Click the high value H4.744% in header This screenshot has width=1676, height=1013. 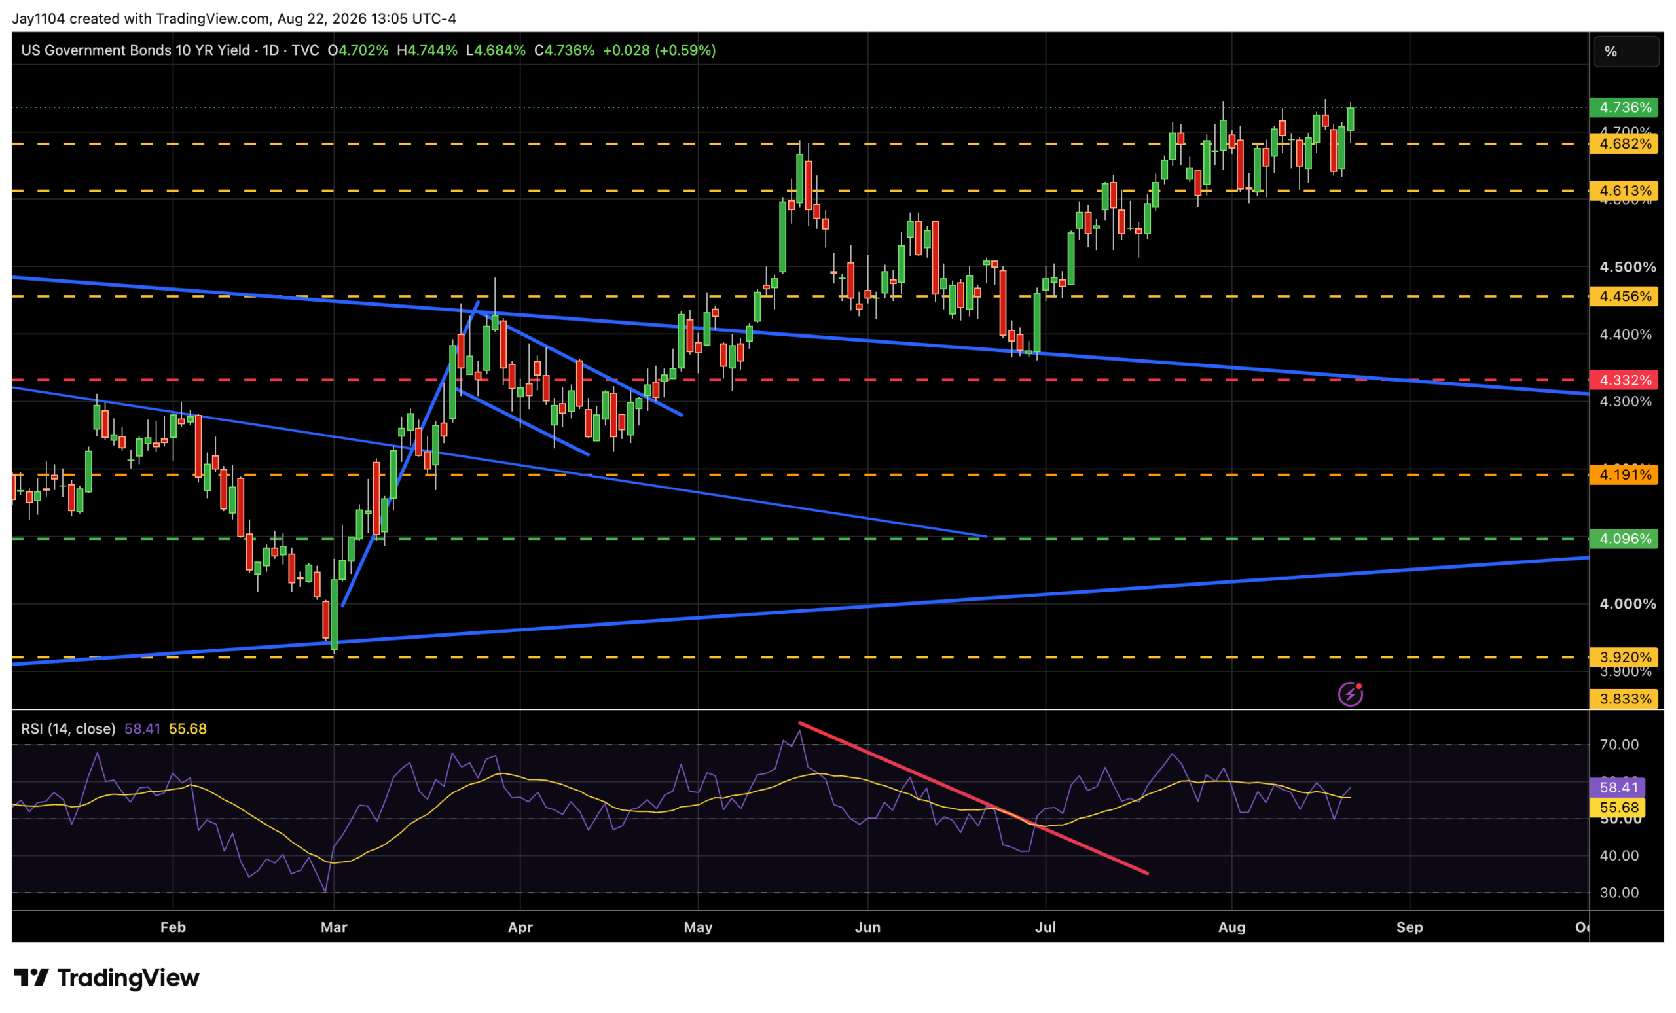(x=427, y=50)
